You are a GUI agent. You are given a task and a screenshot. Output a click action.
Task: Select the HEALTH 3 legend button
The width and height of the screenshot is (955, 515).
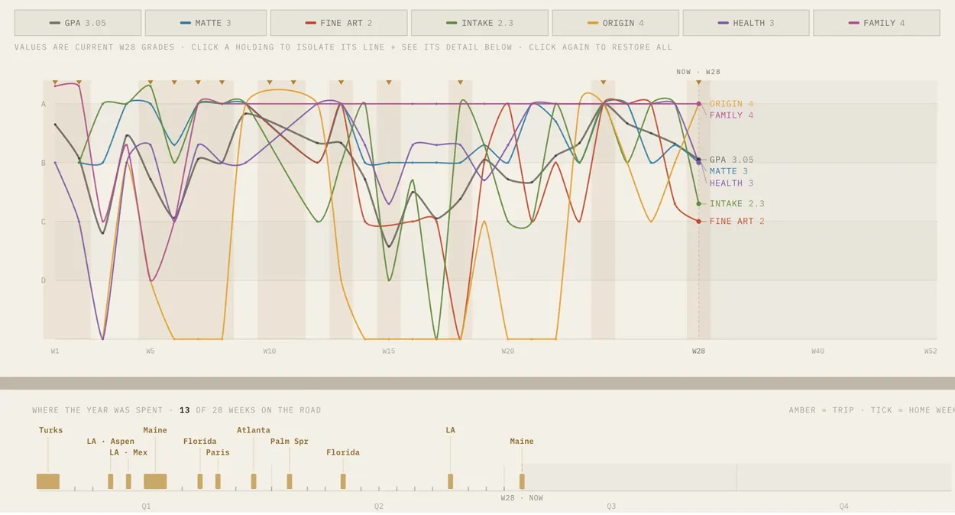pos(746,23)
